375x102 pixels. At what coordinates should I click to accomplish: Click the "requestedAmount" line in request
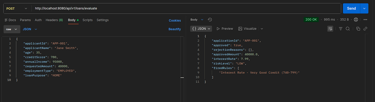coord(46,66)
